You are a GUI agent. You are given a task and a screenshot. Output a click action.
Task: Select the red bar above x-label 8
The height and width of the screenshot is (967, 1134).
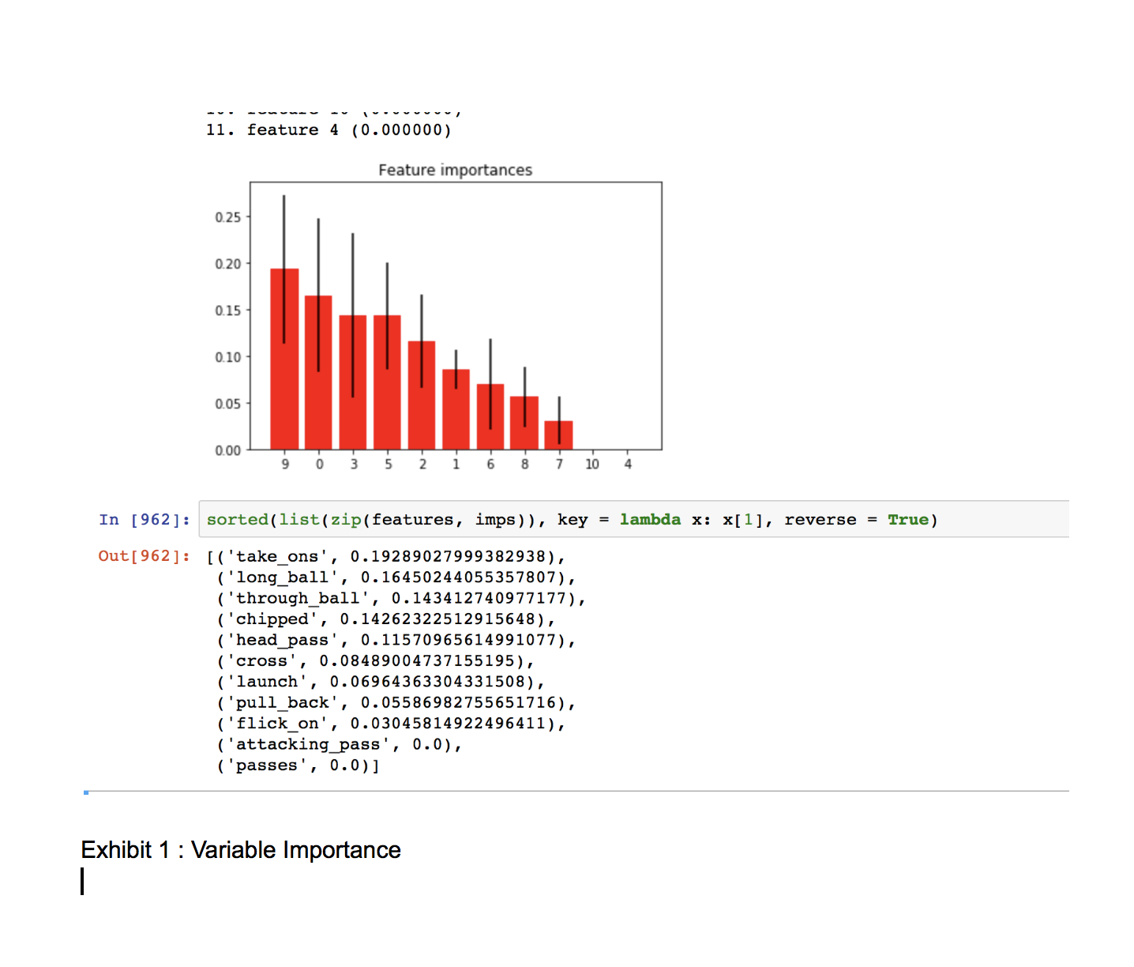[524, 423]
